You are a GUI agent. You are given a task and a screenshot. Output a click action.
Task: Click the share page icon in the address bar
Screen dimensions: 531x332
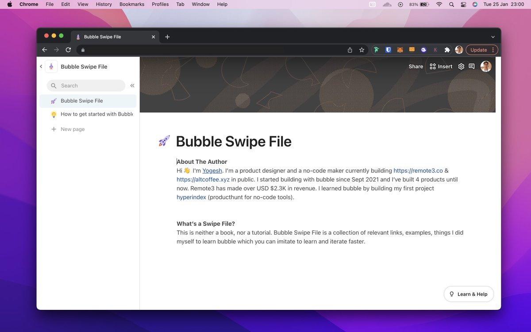pos(350,50)
